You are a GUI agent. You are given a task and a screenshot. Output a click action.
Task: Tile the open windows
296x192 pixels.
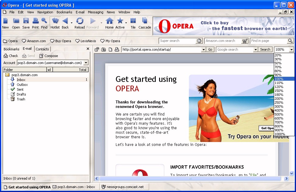[x=133, y=23]
